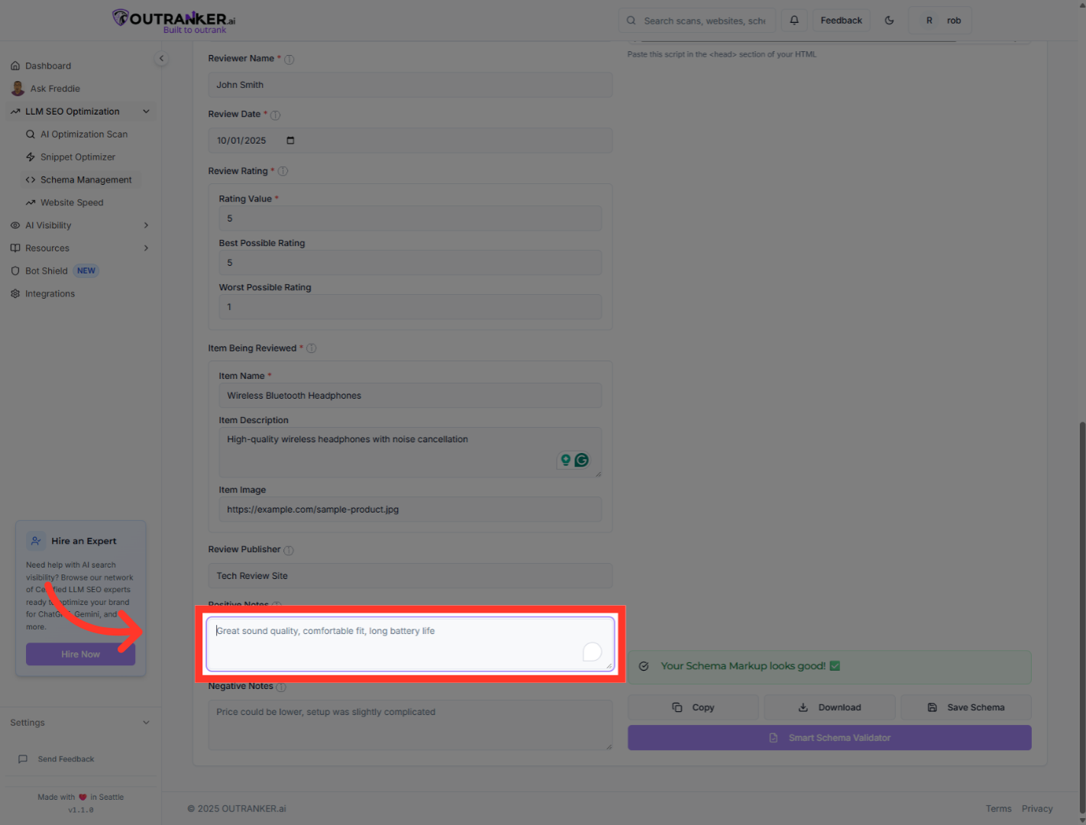Open Website Speed page
This screenshot has width=1086, height=825.
(72, 203)
